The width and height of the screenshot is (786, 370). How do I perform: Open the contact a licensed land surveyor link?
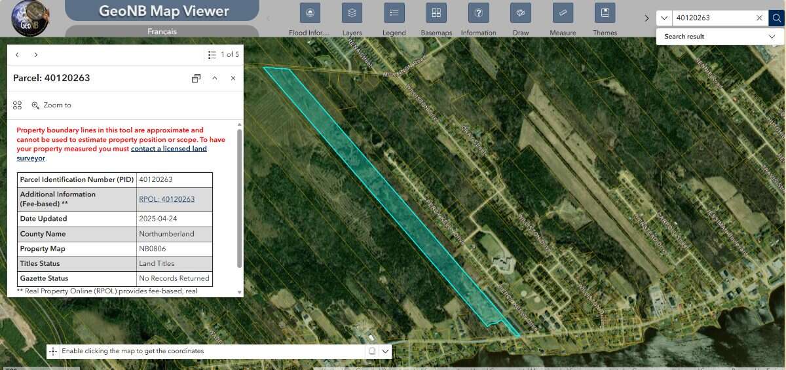pyautogui.click(x=111, y=153)
